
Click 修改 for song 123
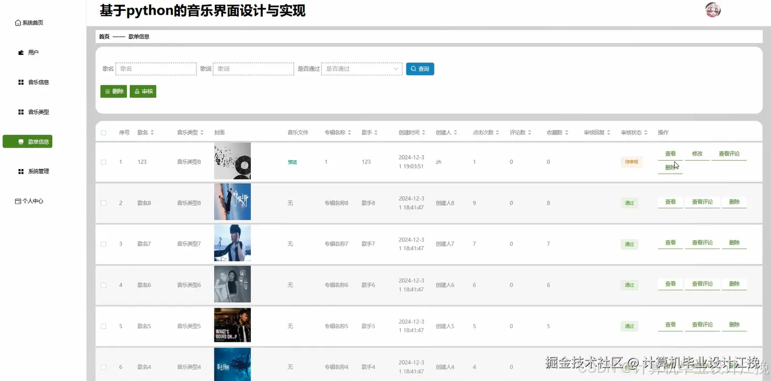point(697,154)
